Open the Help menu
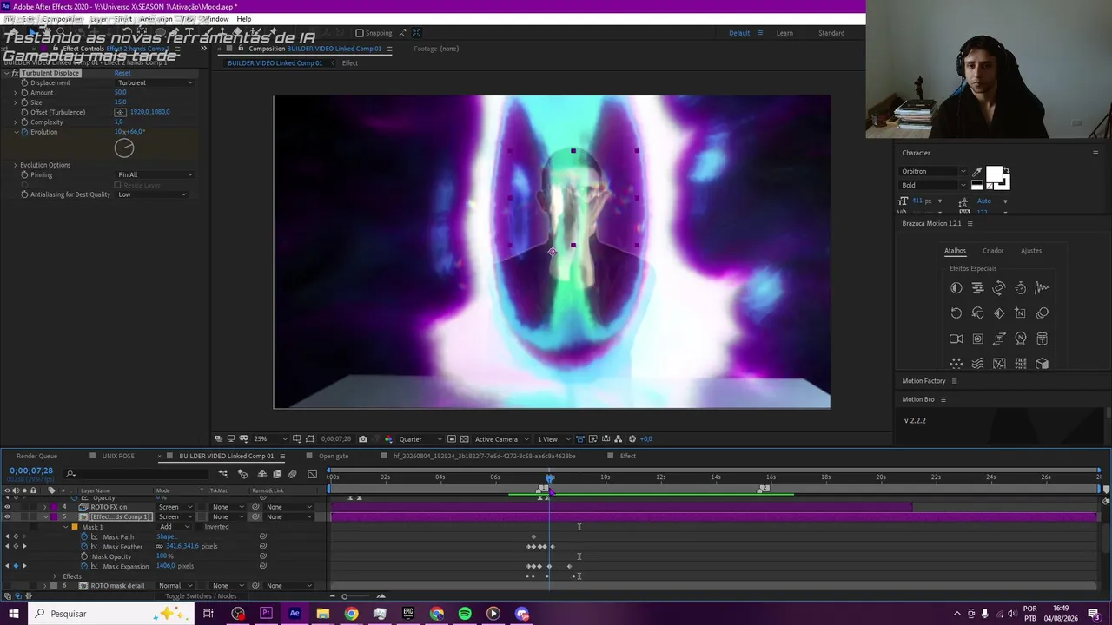This screenshot has width=1112, height=625. [x=244, y=19]
